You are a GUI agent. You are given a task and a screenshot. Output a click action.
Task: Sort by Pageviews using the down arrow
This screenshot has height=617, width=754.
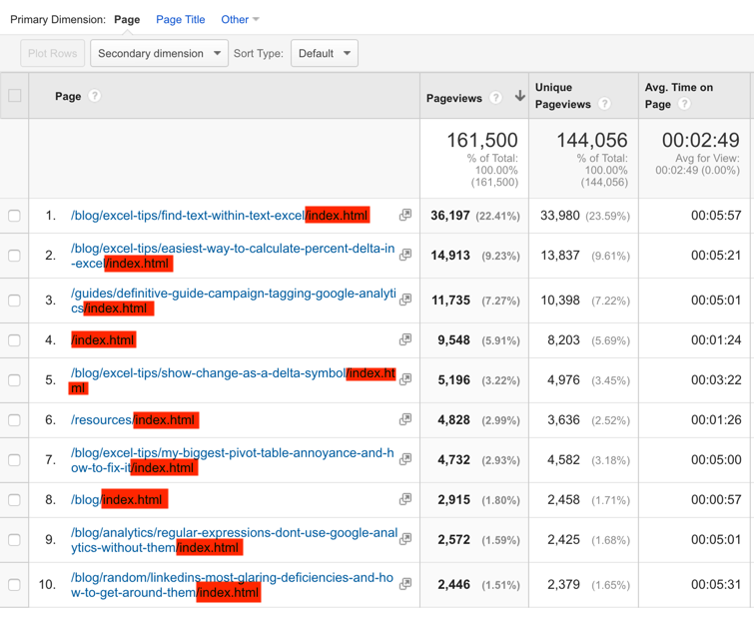click(x=519, y=97)
